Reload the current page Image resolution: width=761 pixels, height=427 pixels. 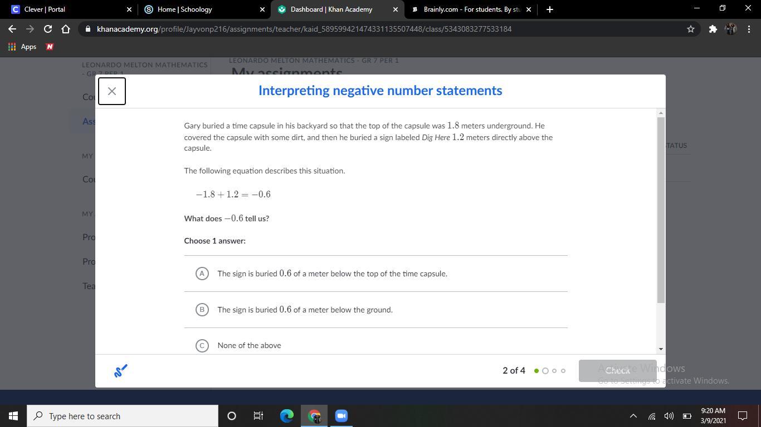48,29
